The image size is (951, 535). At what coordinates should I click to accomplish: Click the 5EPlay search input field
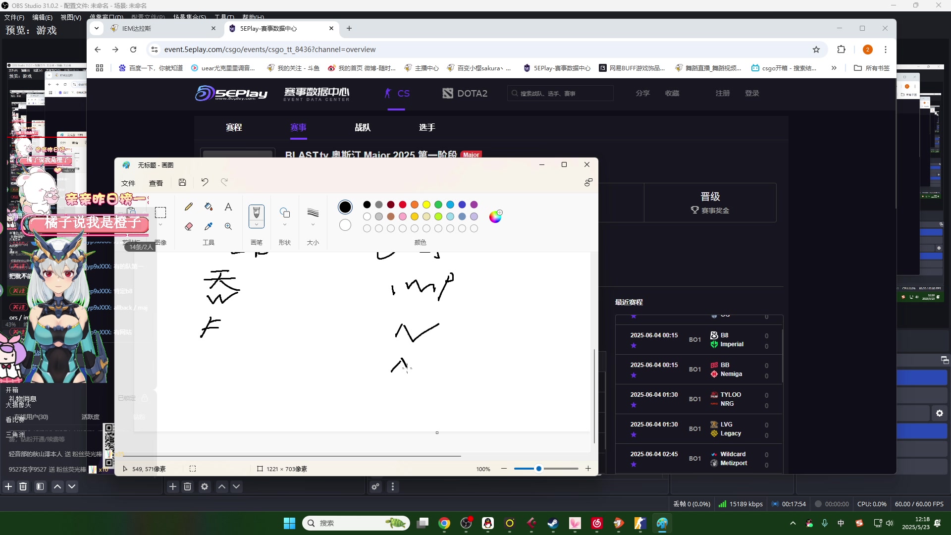coord(560,93)
